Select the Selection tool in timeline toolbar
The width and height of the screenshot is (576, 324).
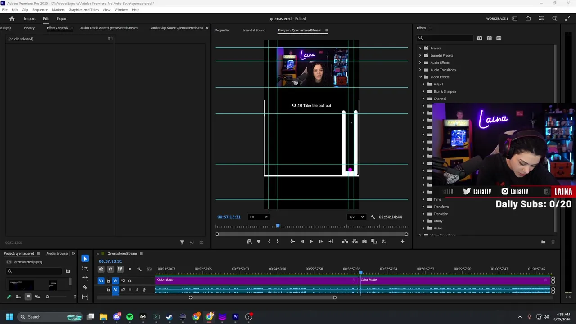(85, 258)
